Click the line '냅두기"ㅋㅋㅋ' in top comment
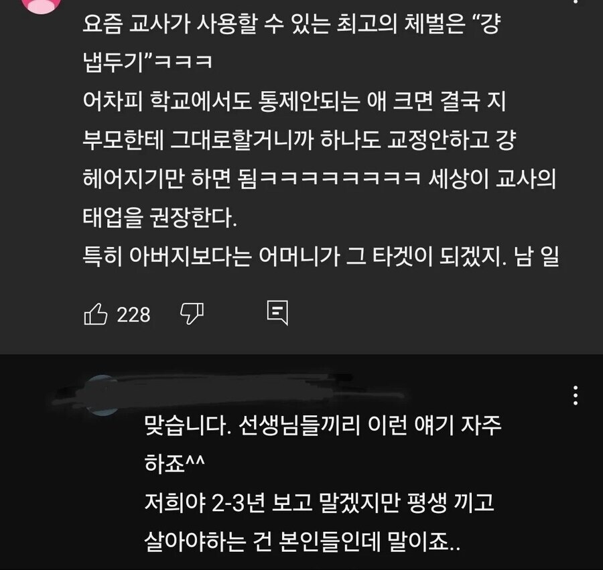Screen dimensions: 603x570 point(147,62)
